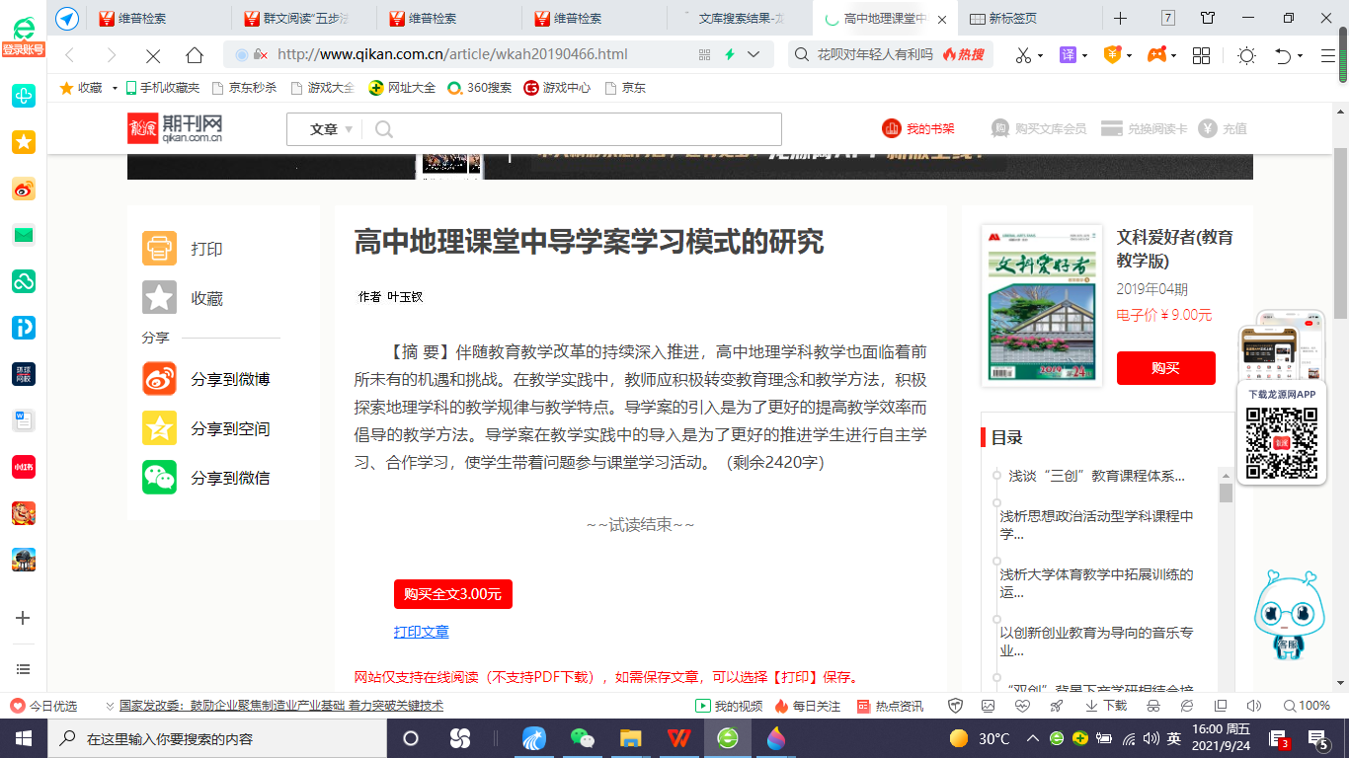Open WPS Office from taskbar

pos(677,738)
